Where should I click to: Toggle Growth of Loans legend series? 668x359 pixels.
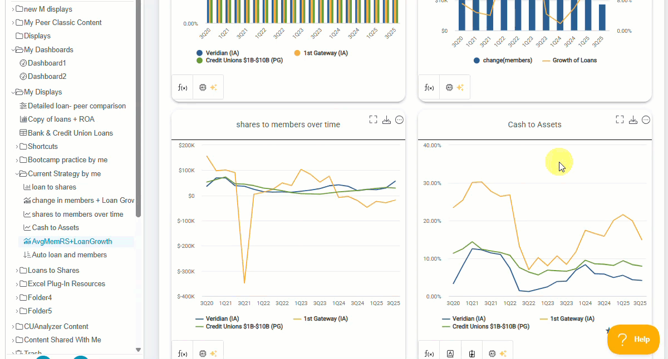coord(569,60)
